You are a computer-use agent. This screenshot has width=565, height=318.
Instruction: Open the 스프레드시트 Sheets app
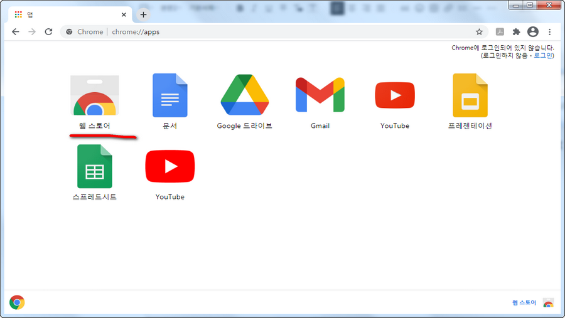tap(94, 166)
